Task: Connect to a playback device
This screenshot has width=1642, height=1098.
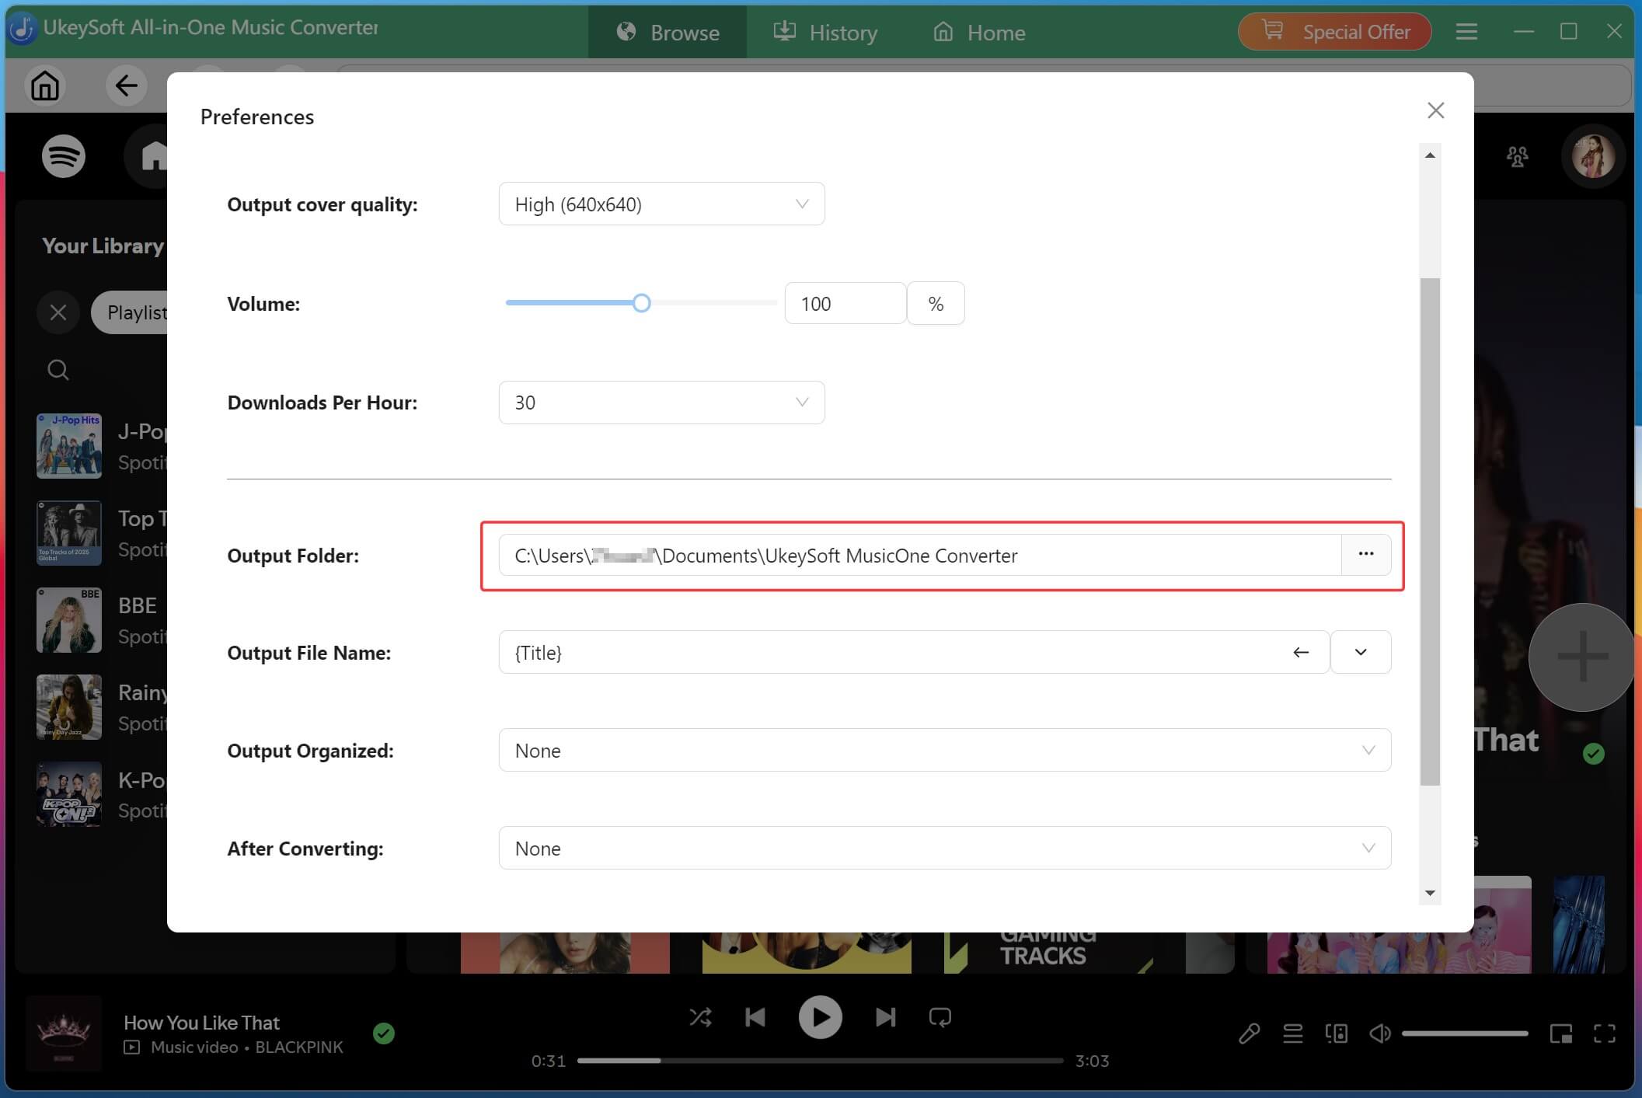Action: tap(1336, 1033)
